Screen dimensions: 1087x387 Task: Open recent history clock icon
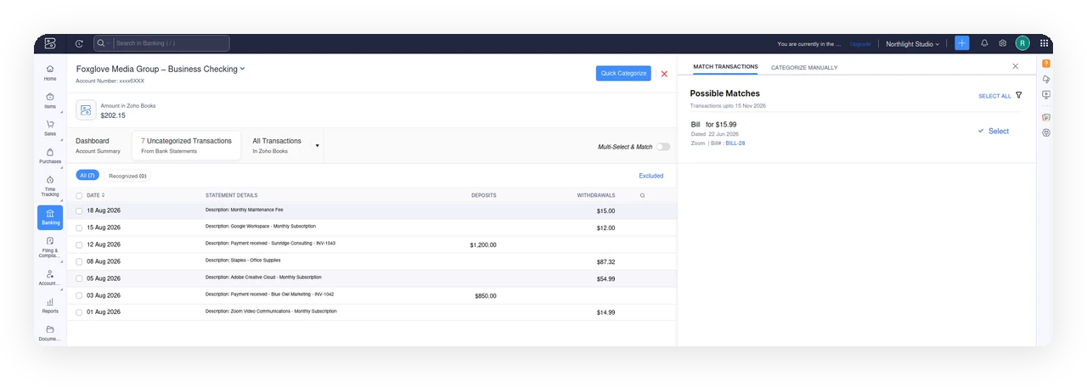(79, 43)
